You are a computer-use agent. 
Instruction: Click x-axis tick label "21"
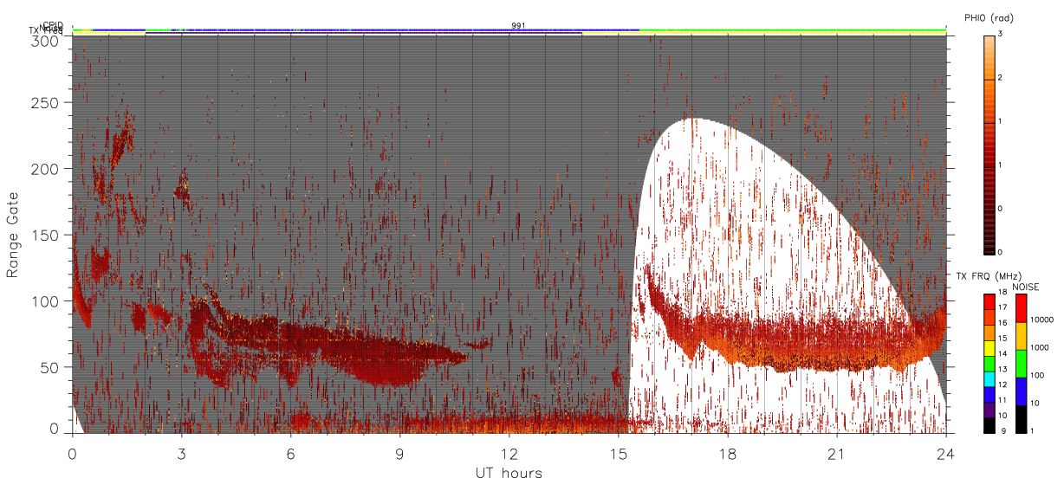pos(837,454)
